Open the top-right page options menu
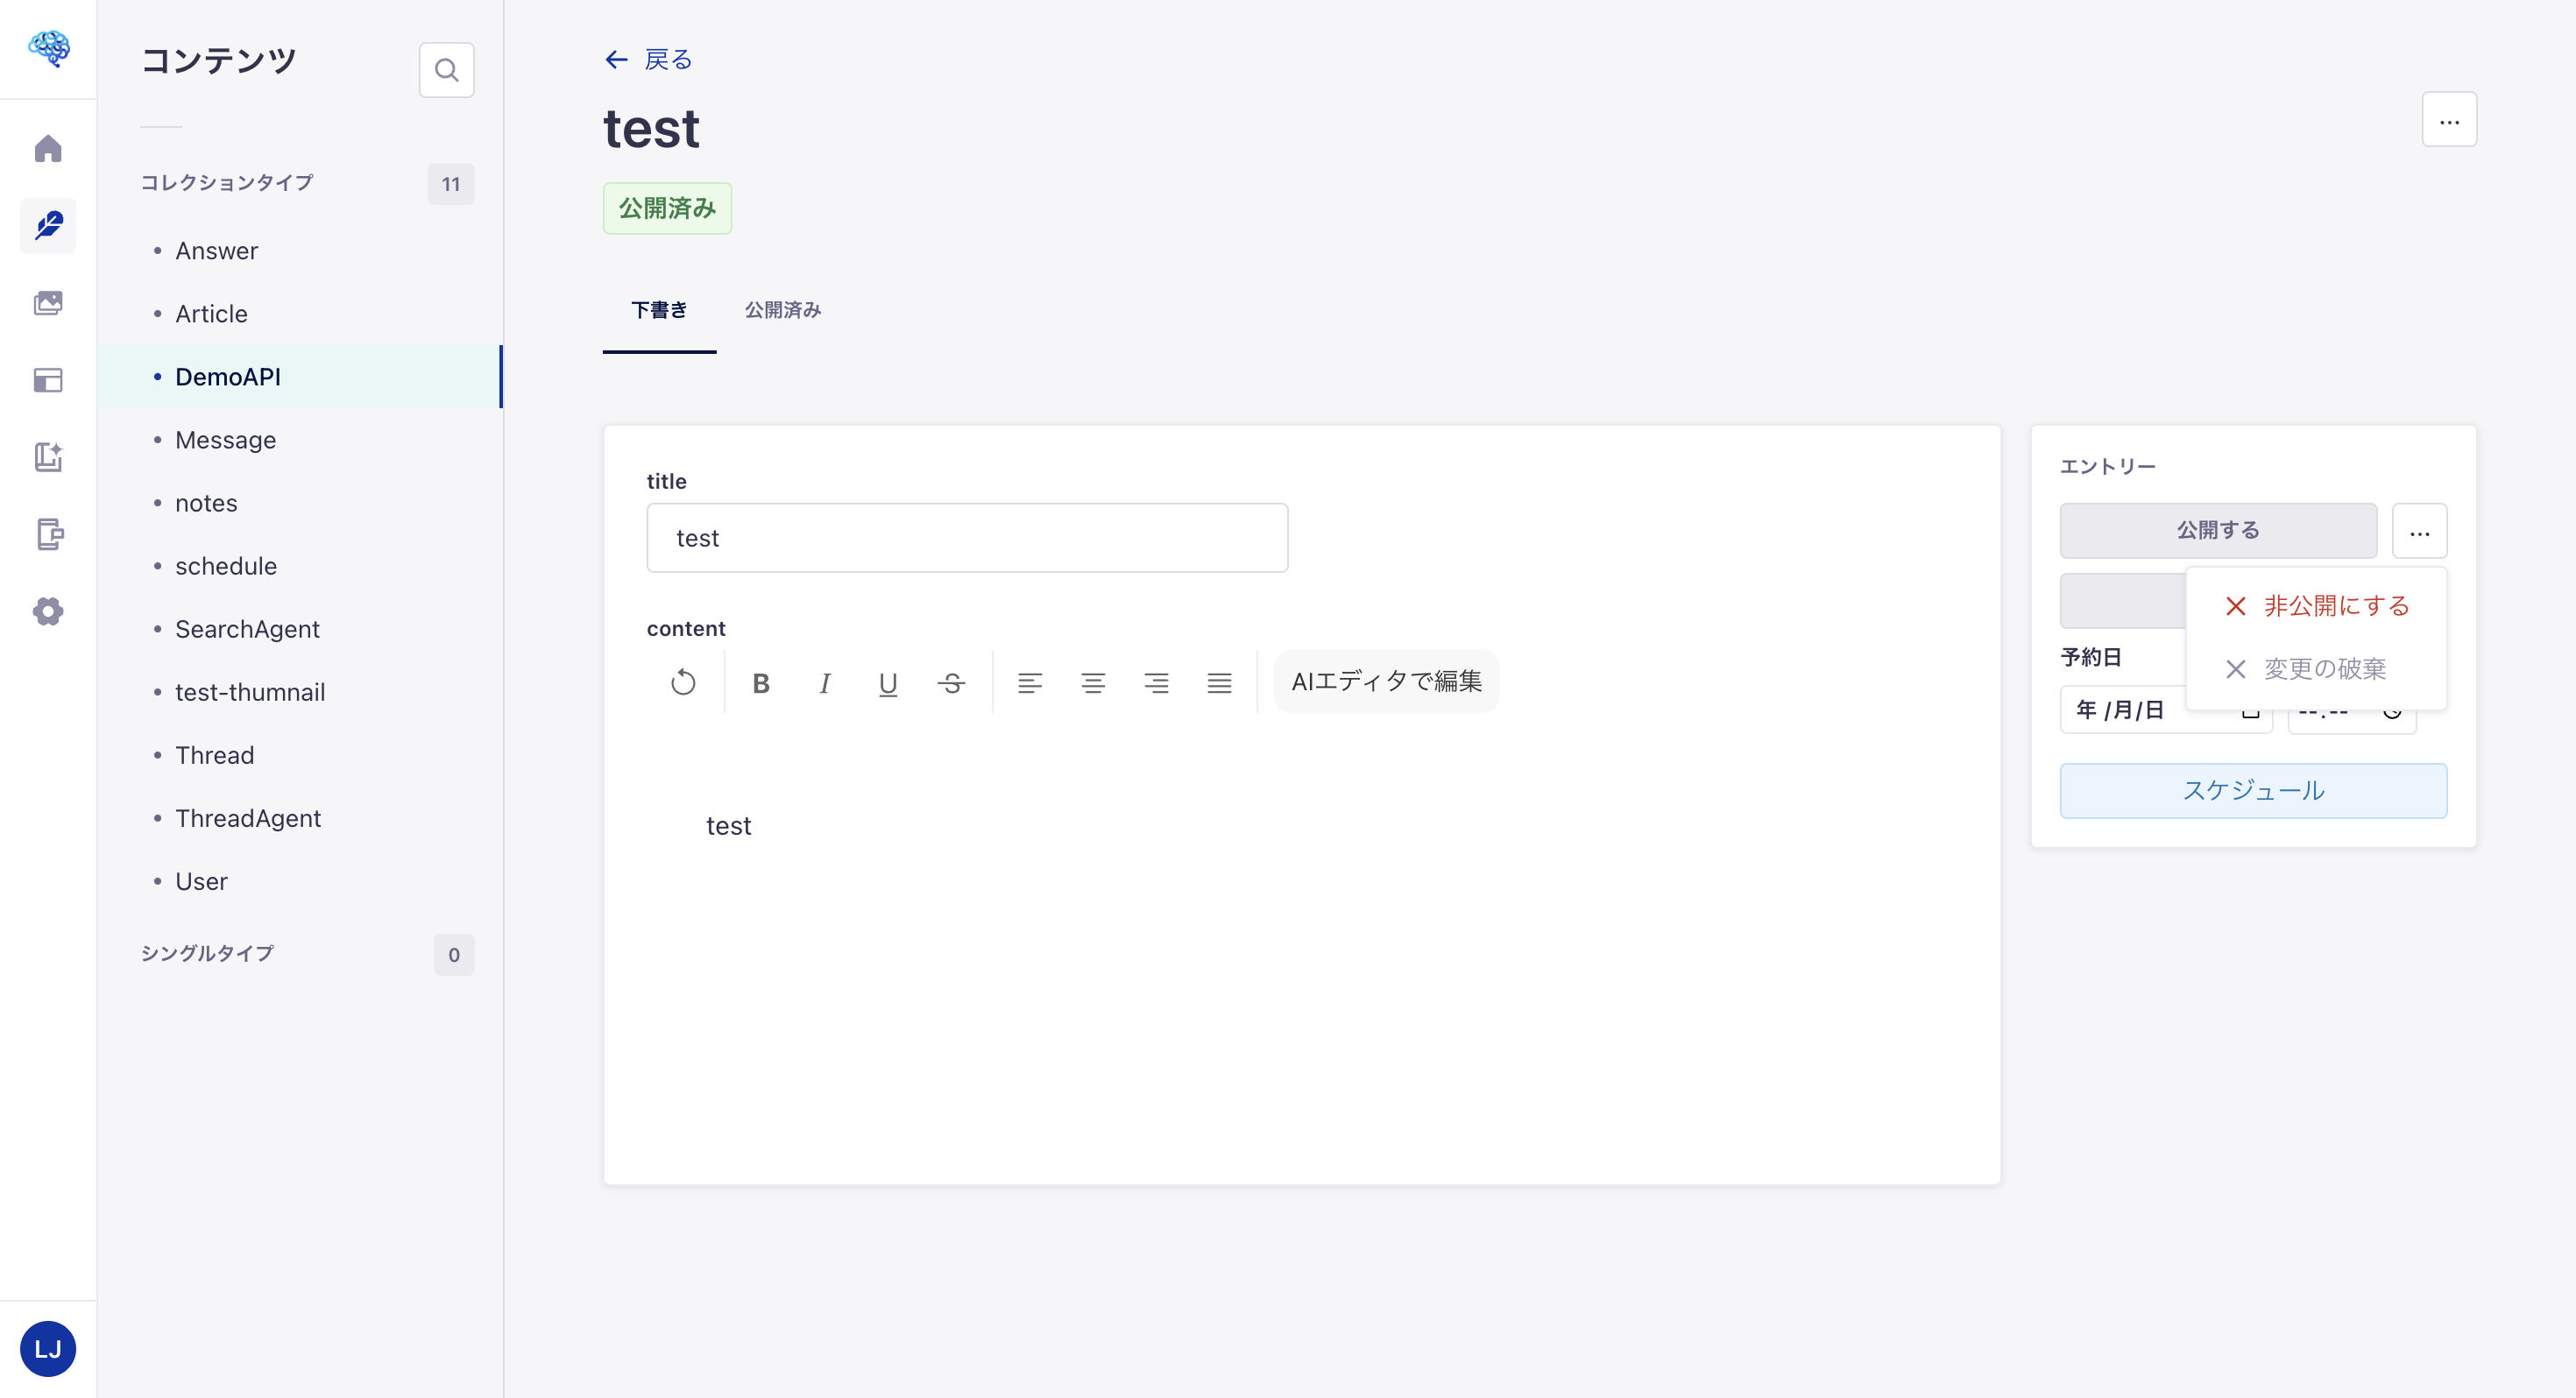This screenshot has width=2576, height=1398. (x=2449, y=120)
